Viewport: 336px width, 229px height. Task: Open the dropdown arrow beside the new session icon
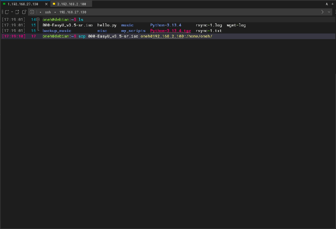coord(12,12)
